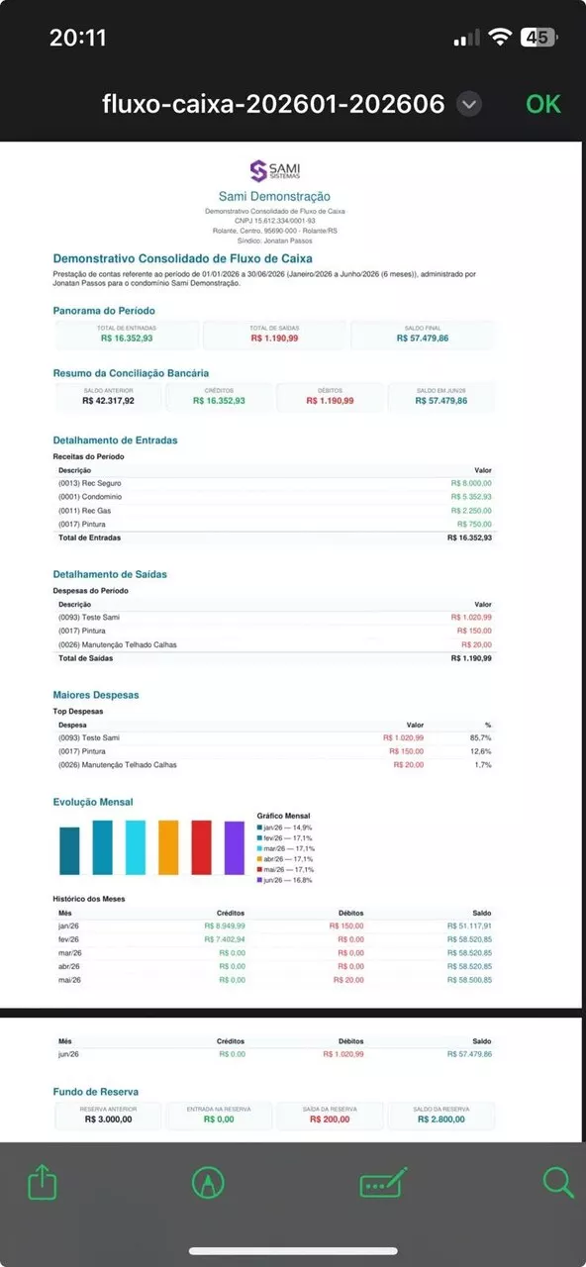Tap the fev/26 chart bar

102,847
